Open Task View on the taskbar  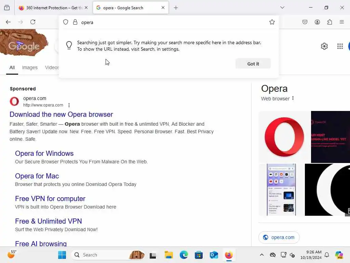click(153, 255)
